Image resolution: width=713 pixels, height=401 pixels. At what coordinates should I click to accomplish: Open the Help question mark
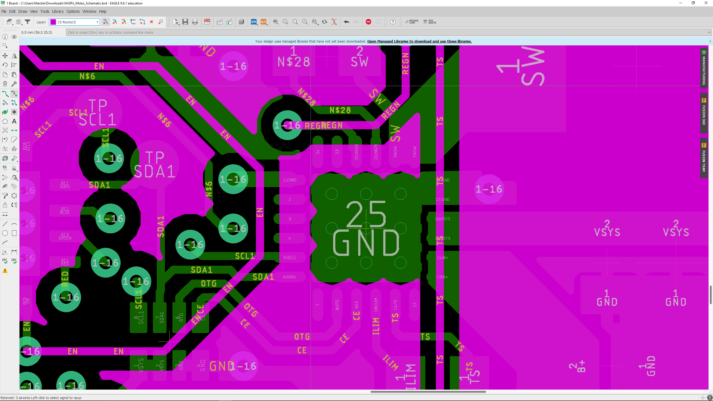click(x=393, y=22)
